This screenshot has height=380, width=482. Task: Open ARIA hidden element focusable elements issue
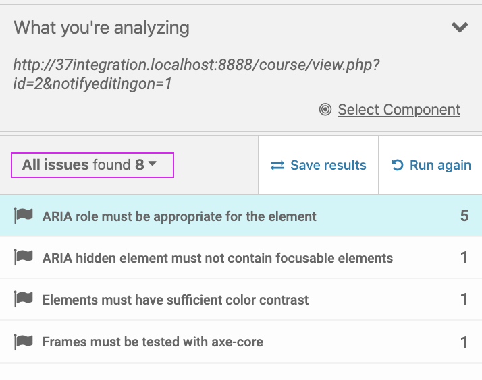tap(241, 257)
